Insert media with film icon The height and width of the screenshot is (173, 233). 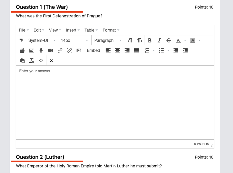79,50
